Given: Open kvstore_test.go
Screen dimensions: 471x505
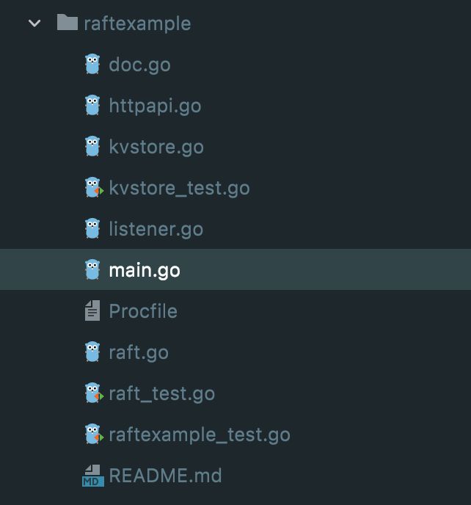Looking at the screenshot, I should 179,188.
